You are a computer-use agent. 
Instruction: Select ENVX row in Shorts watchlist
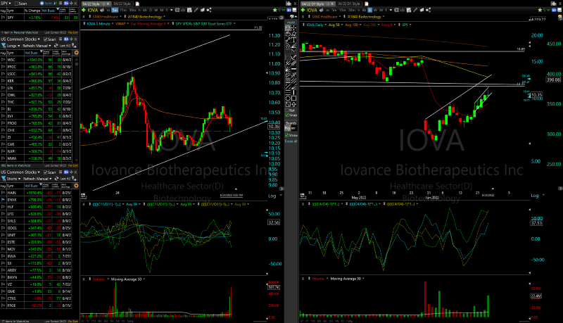click(x=36, y=200)
